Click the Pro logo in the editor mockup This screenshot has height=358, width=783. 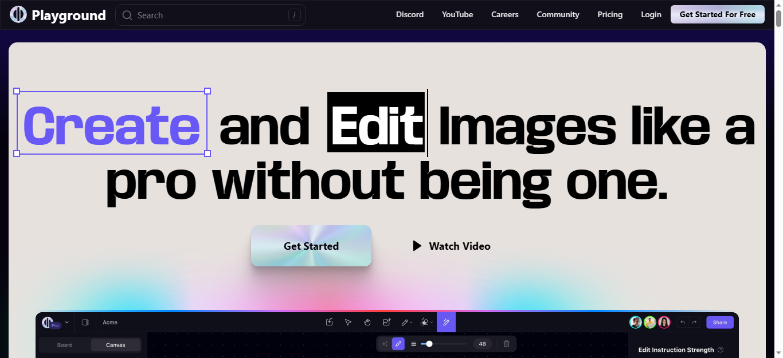click(50, 322)
